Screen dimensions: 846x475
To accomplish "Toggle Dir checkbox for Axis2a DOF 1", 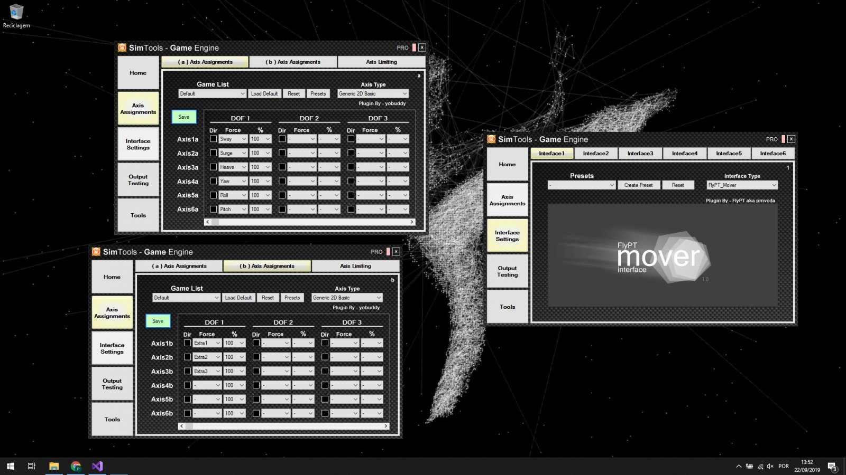I will (214, 153).
